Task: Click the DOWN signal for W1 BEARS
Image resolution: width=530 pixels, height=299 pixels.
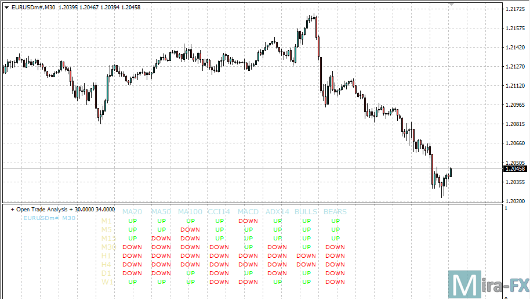Action: click(335, 282)
